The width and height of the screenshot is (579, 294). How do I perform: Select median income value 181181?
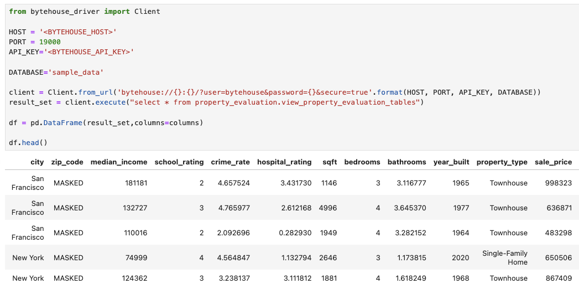coord(136,183)
